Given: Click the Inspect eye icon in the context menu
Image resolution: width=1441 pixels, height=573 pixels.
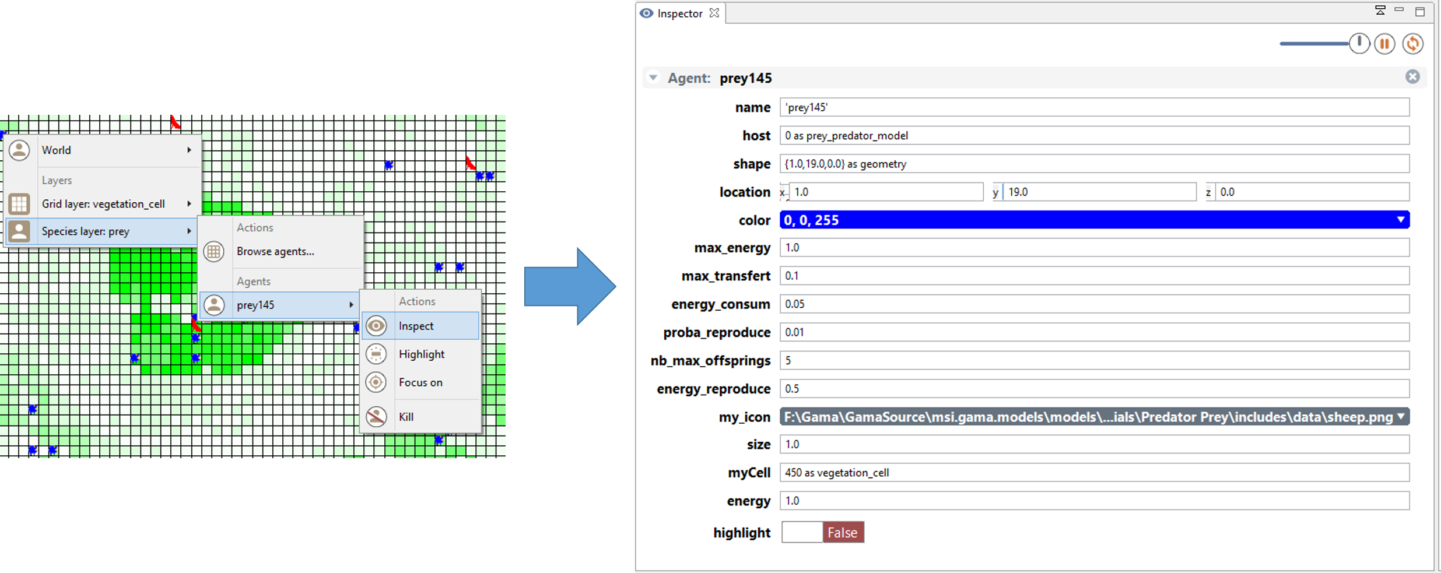Looking at the screenshot, I should coord(376,326).
